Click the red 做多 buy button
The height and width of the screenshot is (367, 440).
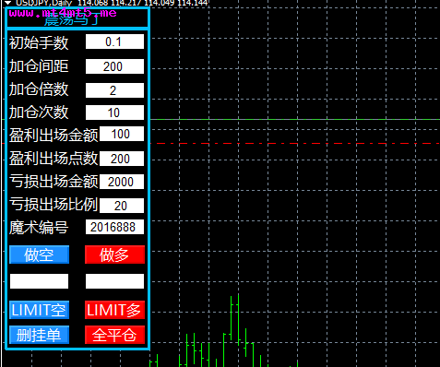114,255
